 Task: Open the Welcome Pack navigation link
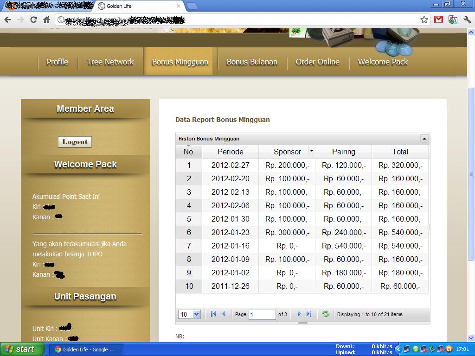383,62
